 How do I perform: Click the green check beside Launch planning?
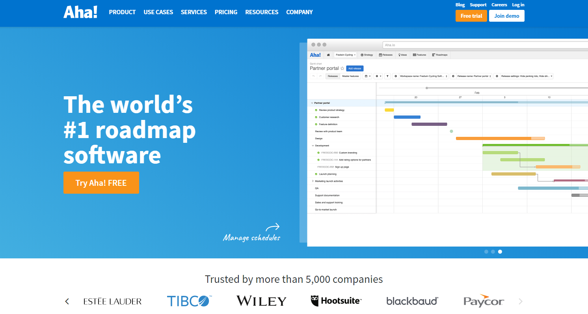(316, 174)
